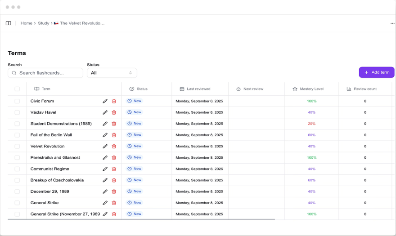The height and width of the screenshot is (236, 396).
Task: Edit the Fall of the Berlin Wall term
Action: [x=105, y=135]
